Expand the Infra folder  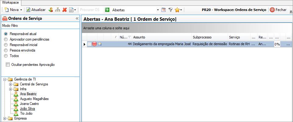10,89
